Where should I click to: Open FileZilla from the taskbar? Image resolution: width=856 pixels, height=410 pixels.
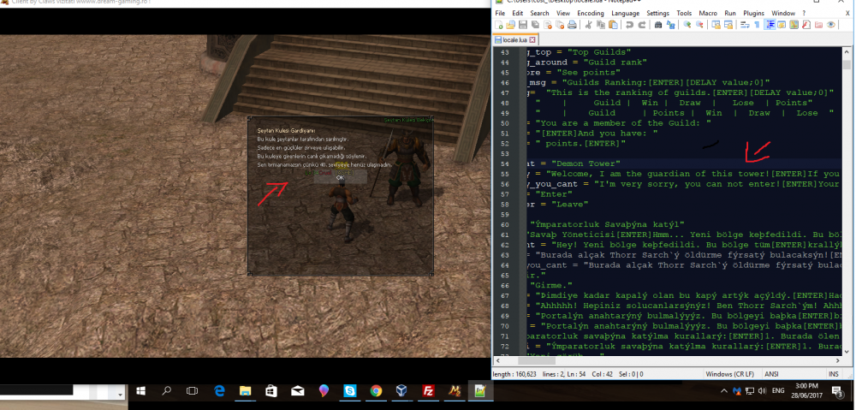click(x=429, y=391)
